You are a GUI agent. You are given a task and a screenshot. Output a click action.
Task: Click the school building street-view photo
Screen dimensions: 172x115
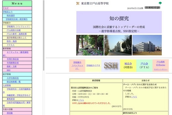118,45
